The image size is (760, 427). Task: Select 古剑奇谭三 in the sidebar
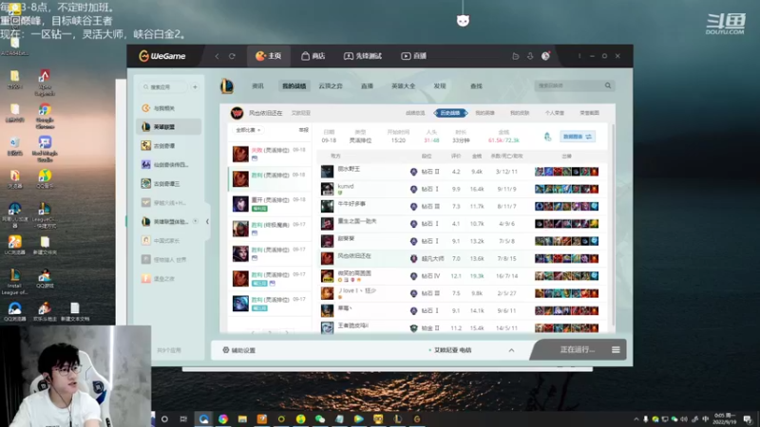pos(169,183)
